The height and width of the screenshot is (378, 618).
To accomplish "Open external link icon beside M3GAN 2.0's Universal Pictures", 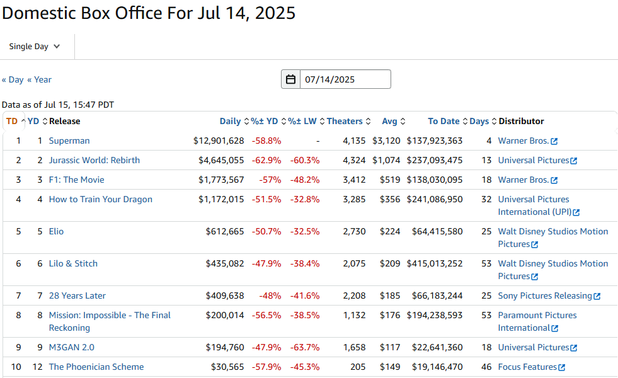I will [x=574, y=348].
